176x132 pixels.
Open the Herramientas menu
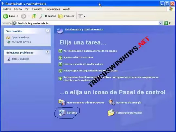pos(53,9)
